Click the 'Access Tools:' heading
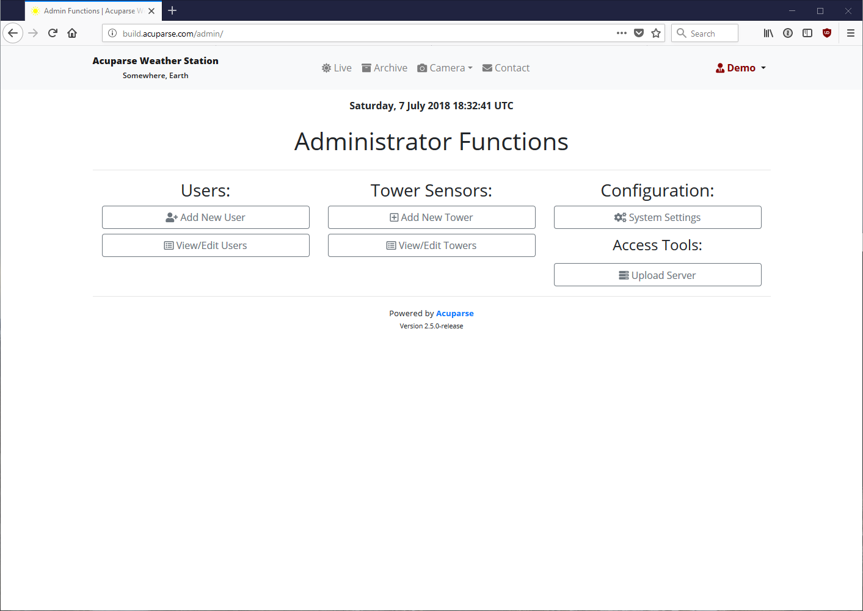 click(657, 245)
